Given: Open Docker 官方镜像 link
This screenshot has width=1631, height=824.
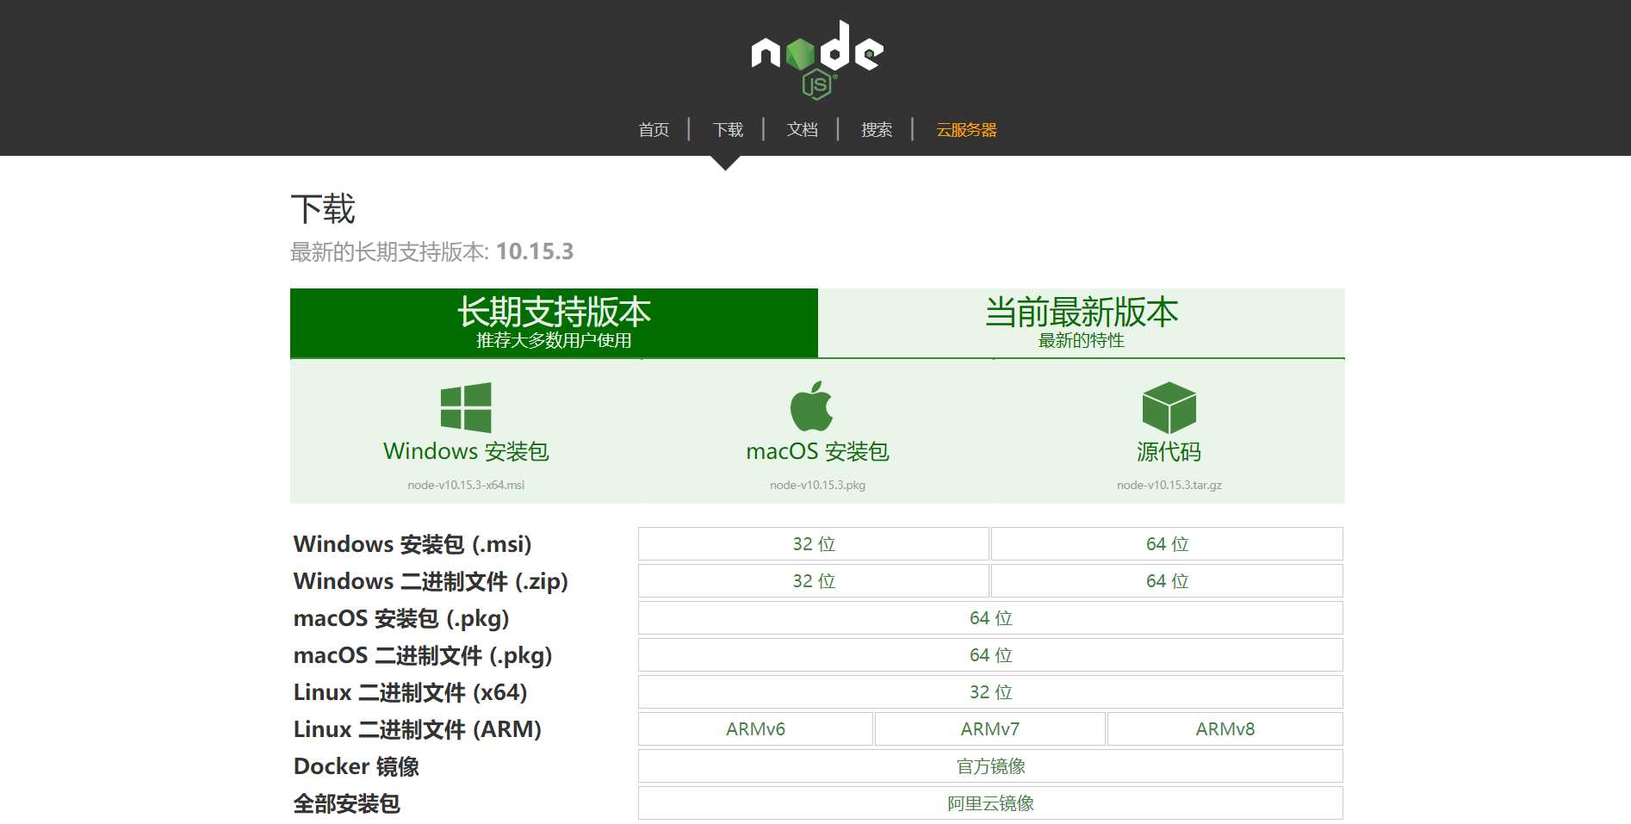Looking at the screenshot, I should pos(990,766).
